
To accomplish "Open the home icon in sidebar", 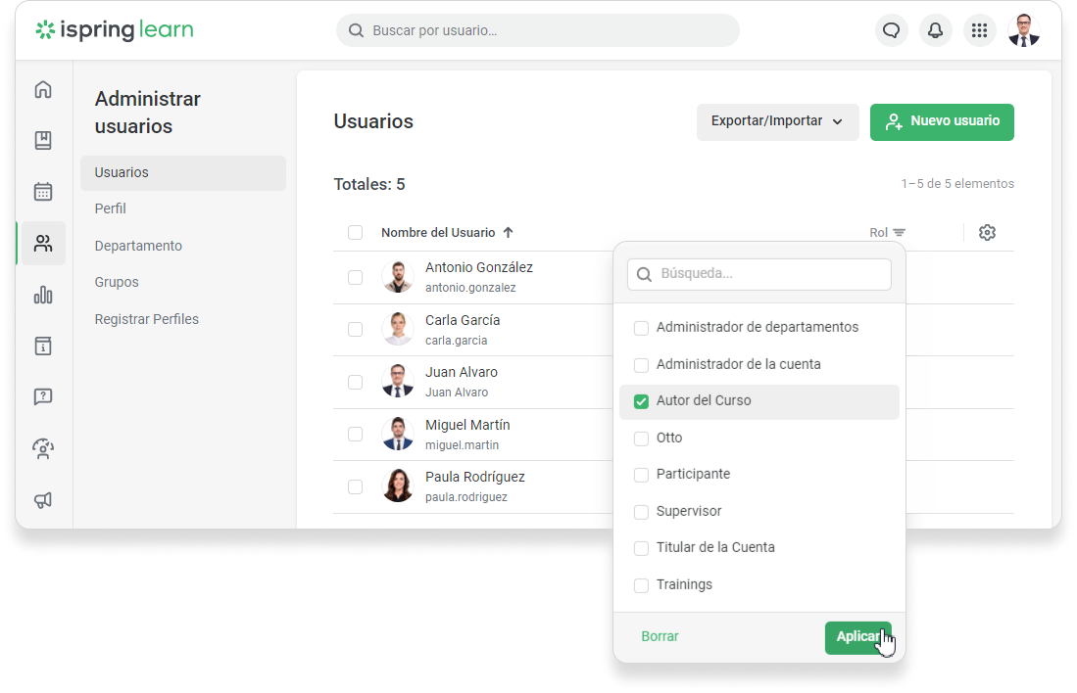I will point(43,90).
